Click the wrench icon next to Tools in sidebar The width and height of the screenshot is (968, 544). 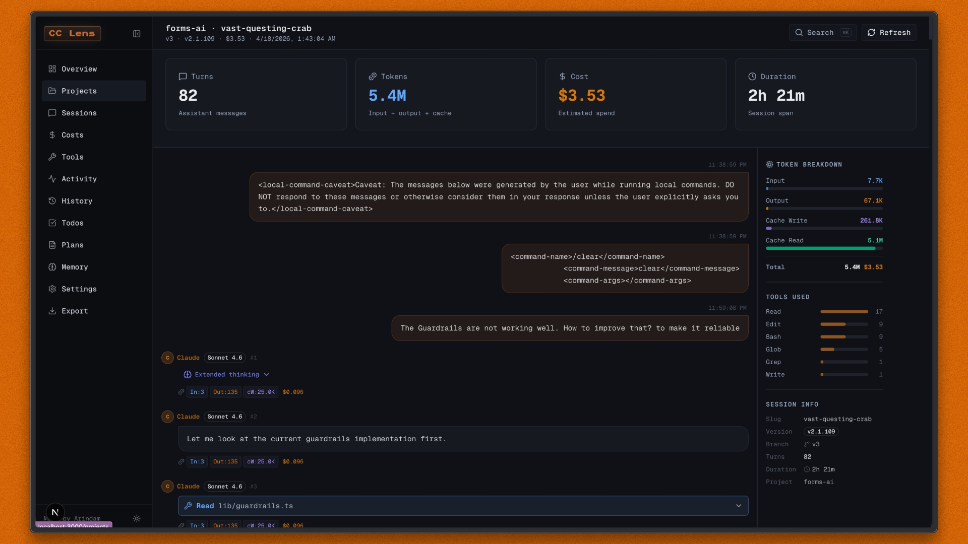(x=52, y=157)
